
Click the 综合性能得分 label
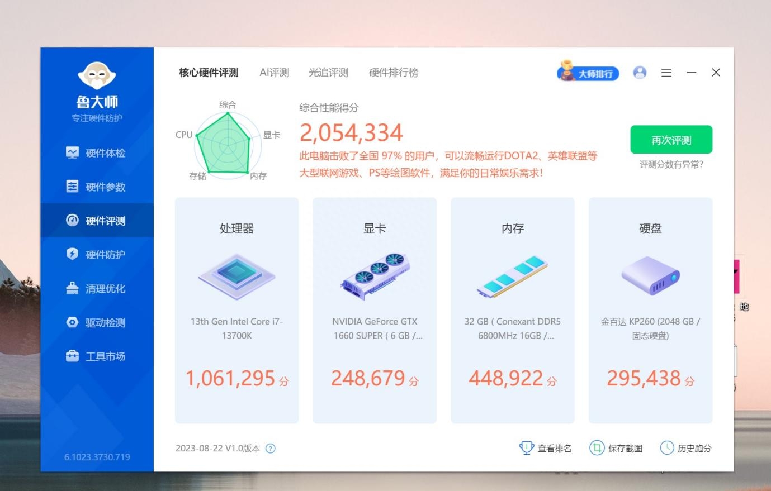[x=329, y=108]
